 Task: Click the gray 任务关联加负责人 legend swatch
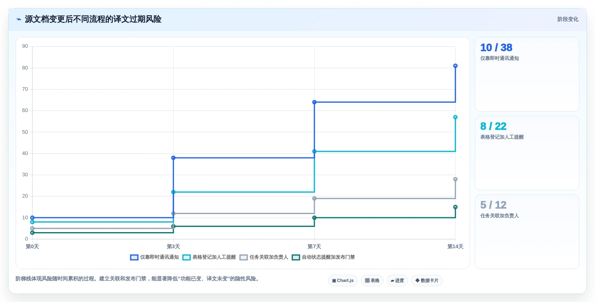click(x=244, y=257)
